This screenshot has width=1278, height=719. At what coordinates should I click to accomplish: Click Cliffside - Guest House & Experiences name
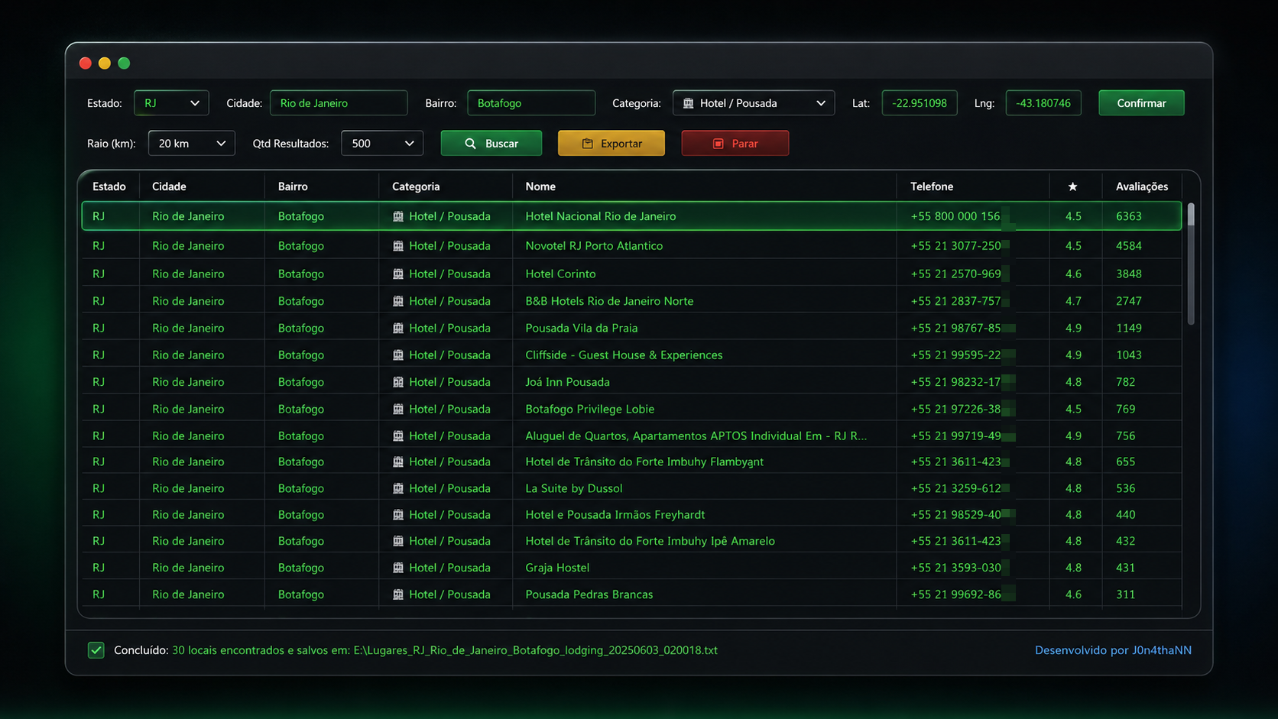tap(624, 355)
